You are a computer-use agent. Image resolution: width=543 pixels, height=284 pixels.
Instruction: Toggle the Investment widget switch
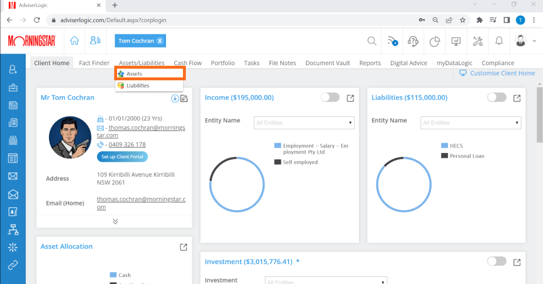(x=496, y=261)
